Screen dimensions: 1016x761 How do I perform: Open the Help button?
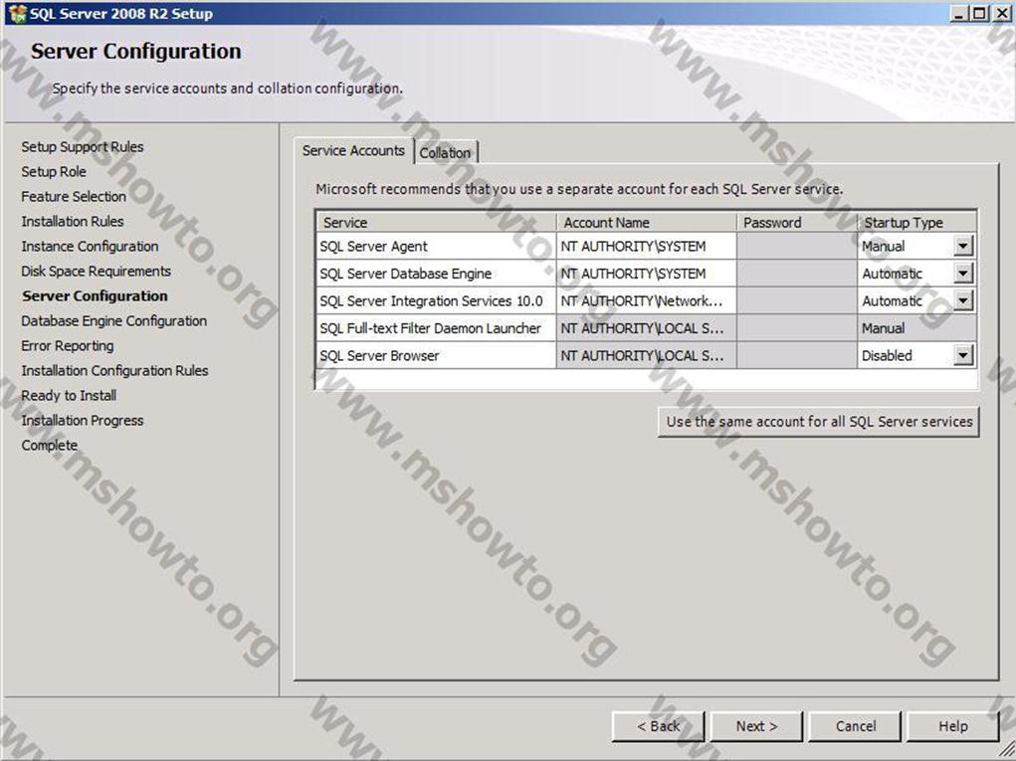(x=953, y=726)
